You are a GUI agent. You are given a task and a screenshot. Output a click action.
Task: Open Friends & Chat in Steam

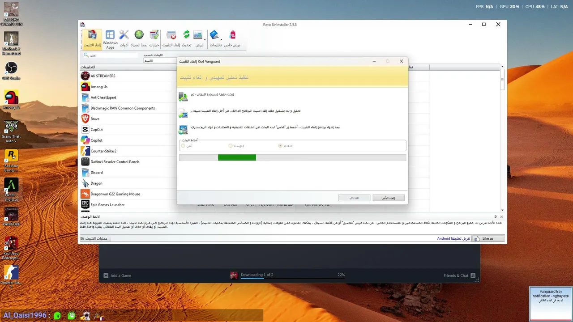[459, 275]
